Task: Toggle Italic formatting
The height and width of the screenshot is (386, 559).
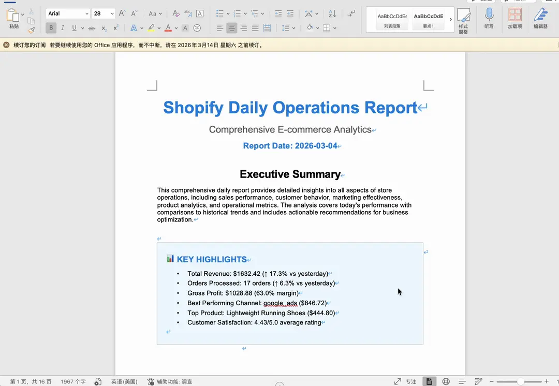Action: click(63, 28)
